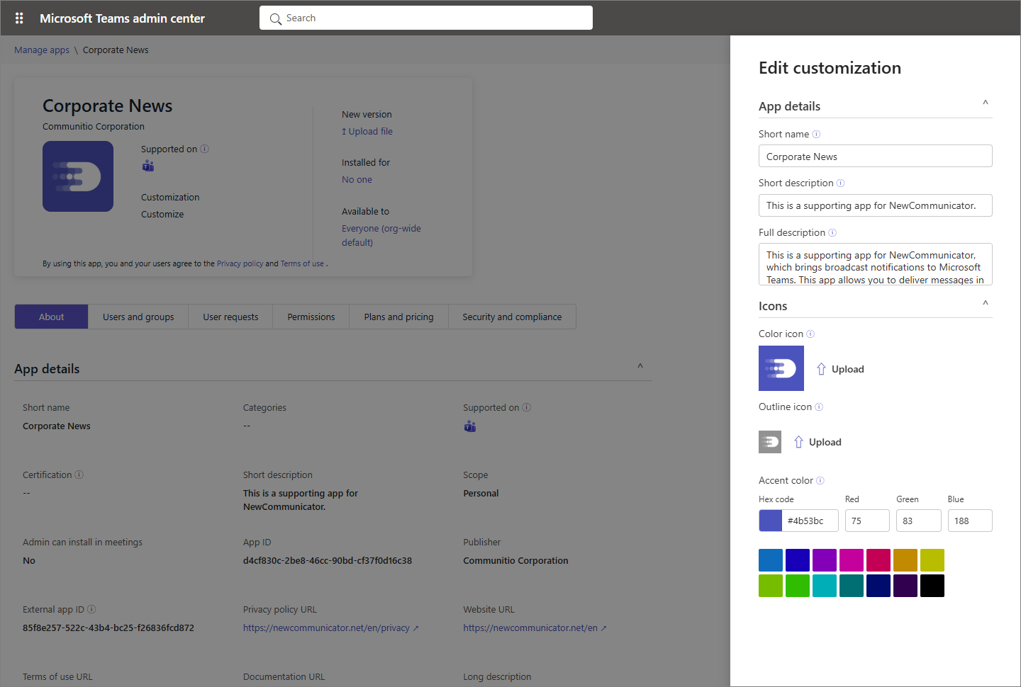This screenshot has width=1021, height=687.
Task: Click the outline icon preview image
Action: [x=770, y=442]
